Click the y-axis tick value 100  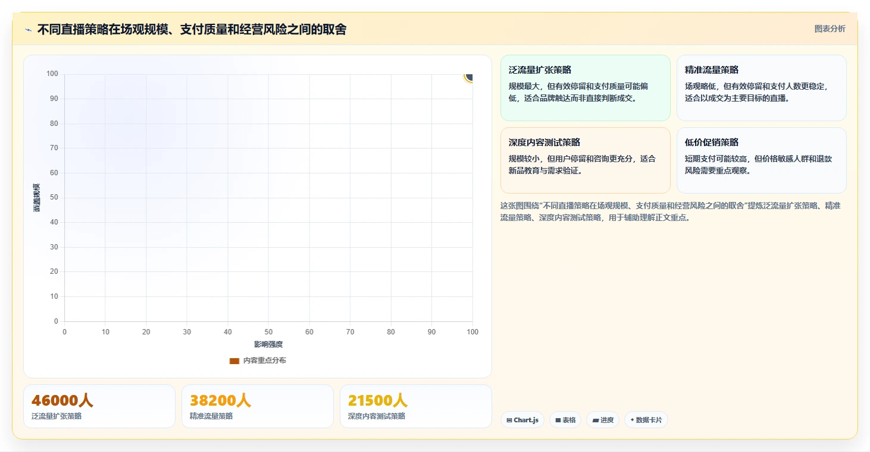[52, 74]
